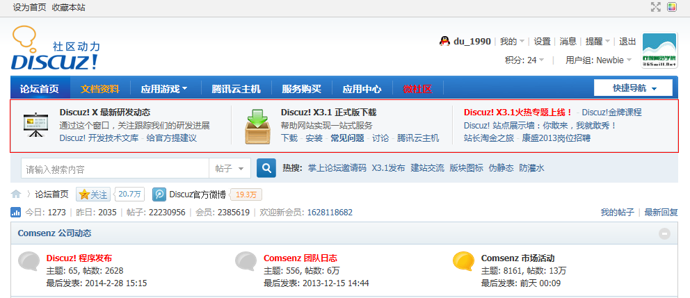Image resolution: width=690 pixels, height=298 pixels.
Task: Click the presentation board icon for 研发动态
Action: pos(34,126)
